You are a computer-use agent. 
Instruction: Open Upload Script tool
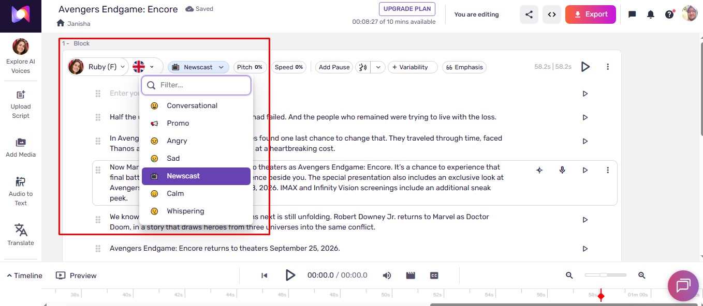pyautogui.click(x=21, y=104)
